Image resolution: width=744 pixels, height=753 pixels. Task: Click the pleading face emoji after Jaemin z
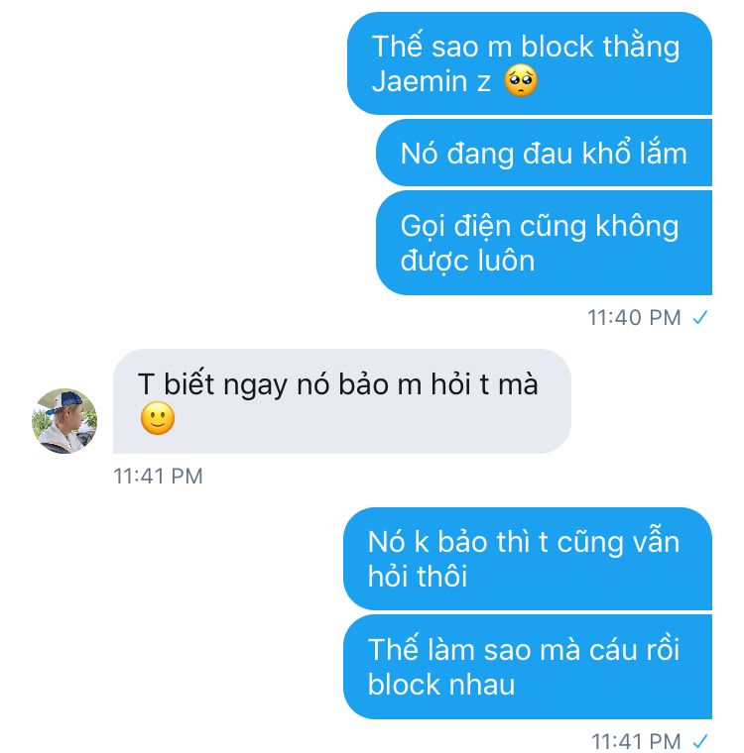521,80
